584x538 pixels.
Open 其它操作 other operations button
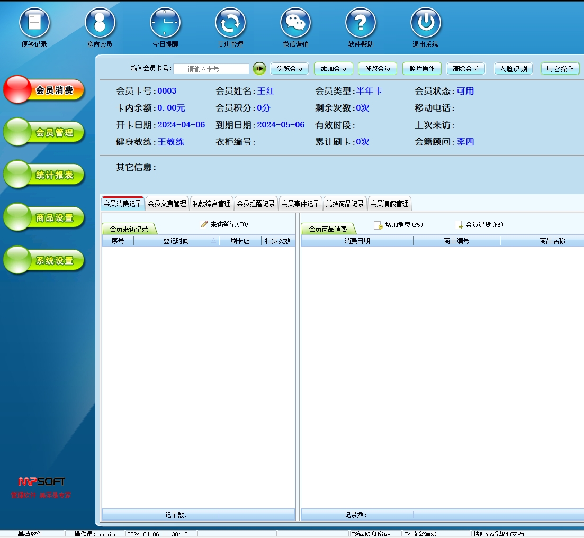(x=560, y=69)
